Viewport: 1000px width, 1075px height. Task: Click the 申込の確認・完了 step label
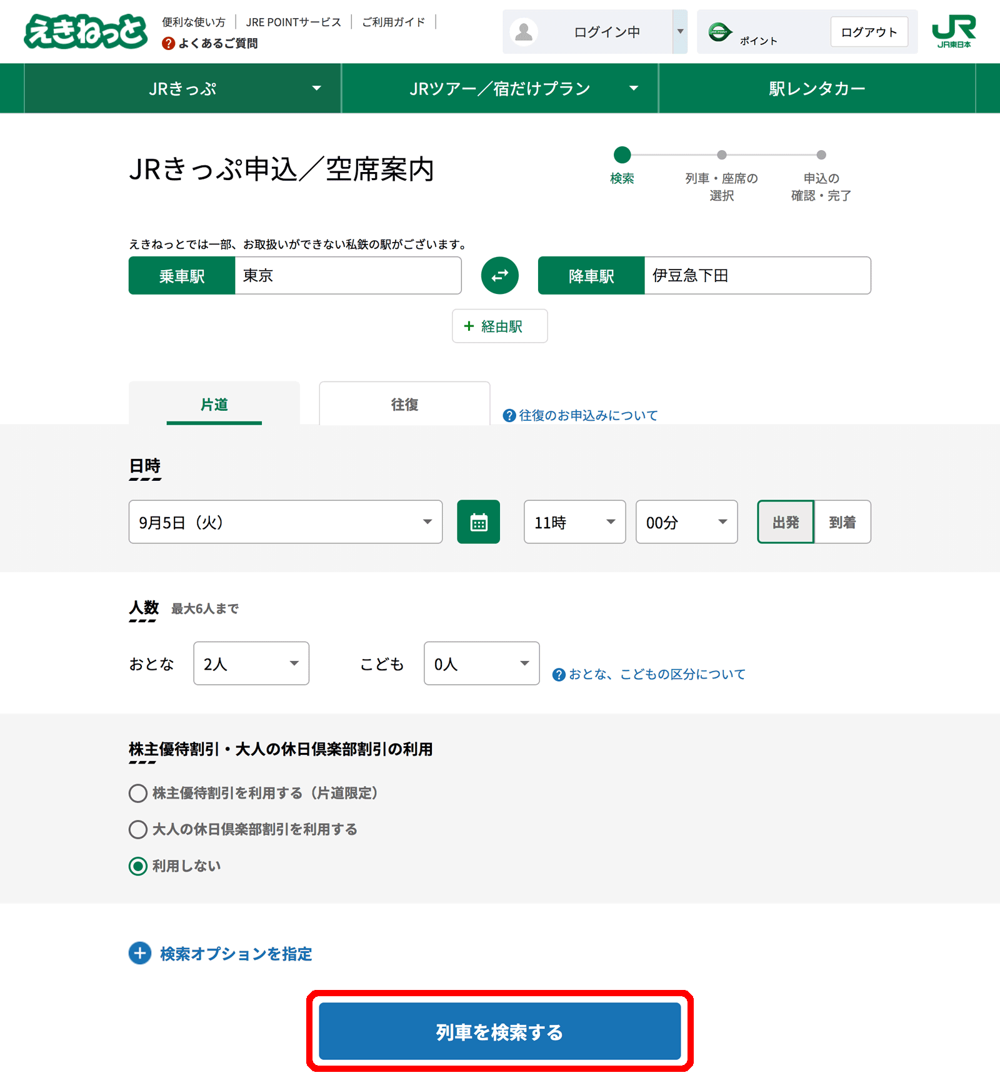(821, 187)
